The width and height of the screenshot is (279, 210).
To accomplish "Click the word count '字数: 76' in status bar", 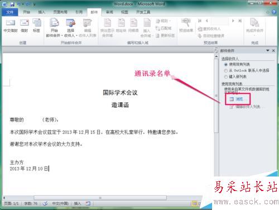I will coord(31,203).
